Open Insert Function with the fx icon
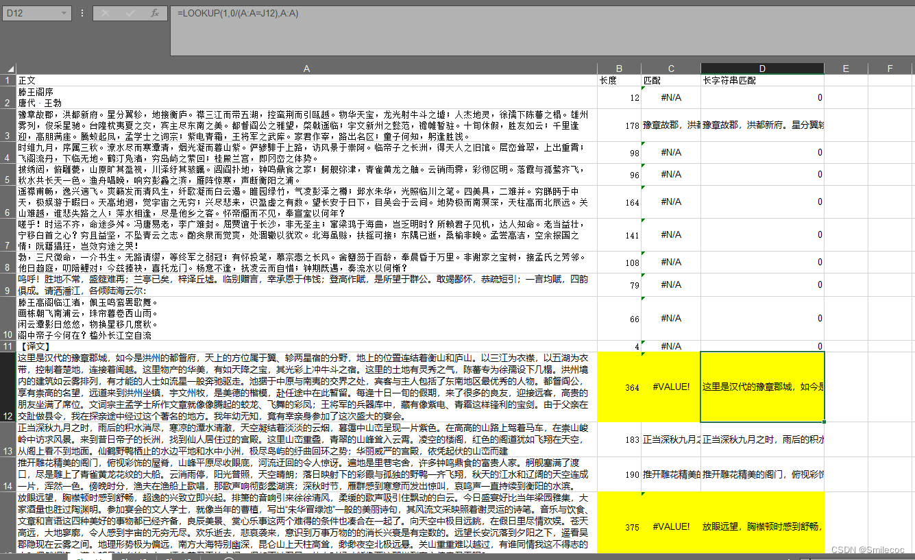 click(155, 13)
